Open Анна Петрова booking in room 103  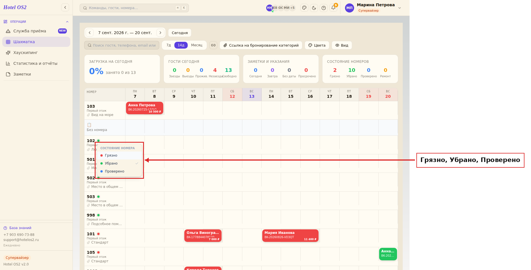tap(144, 108)
